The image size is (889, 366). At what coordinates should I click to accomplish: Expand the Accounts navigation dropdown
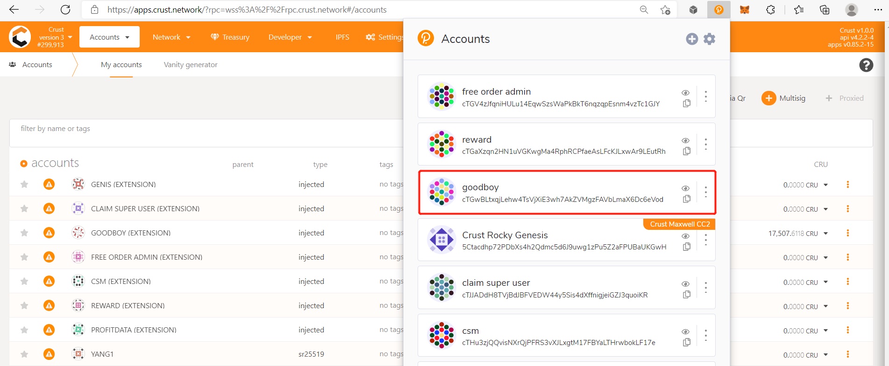(109, 37)
